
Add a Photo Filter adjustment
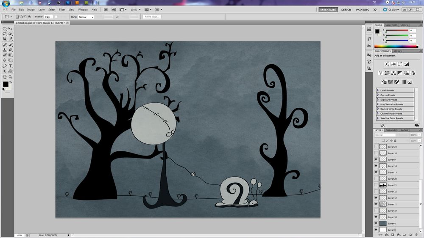pyautogui.click(x=407, y=73)
